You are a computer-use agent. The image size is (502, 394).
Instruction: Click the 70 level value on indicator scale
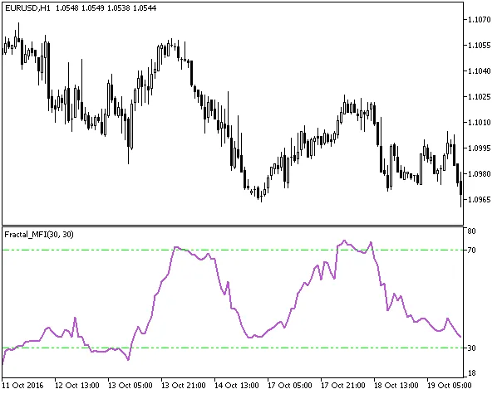(470, 250)
